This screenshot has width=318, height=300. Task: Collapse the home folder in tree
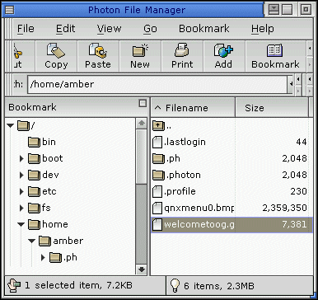(x=21, y=225)
